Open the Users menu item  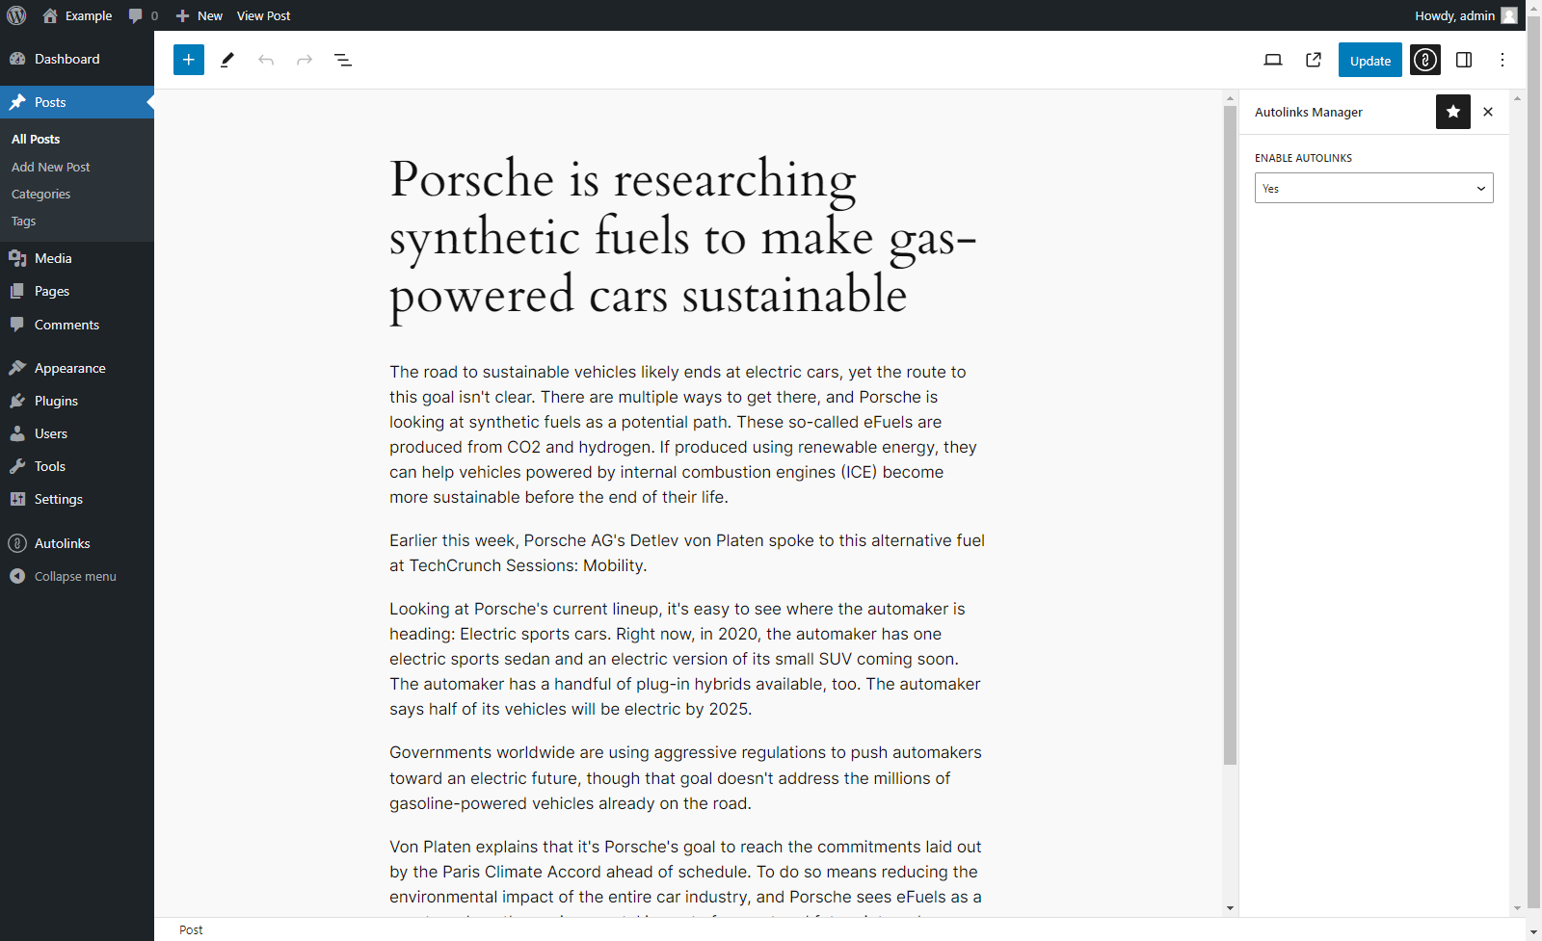pyautogui.click(x=77, y=433)
